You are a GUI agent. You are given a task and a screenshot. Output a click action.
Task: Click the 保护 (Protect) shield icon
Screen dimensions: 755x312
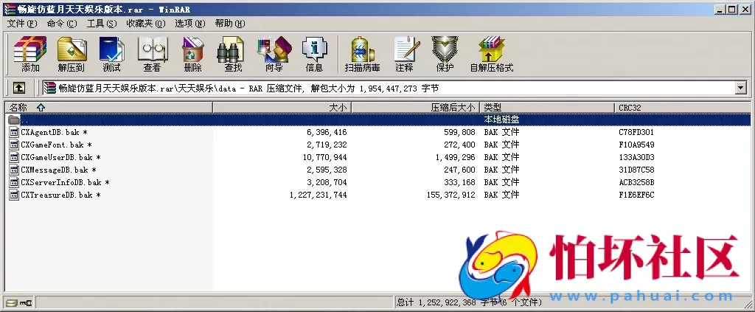coord(445,53)
